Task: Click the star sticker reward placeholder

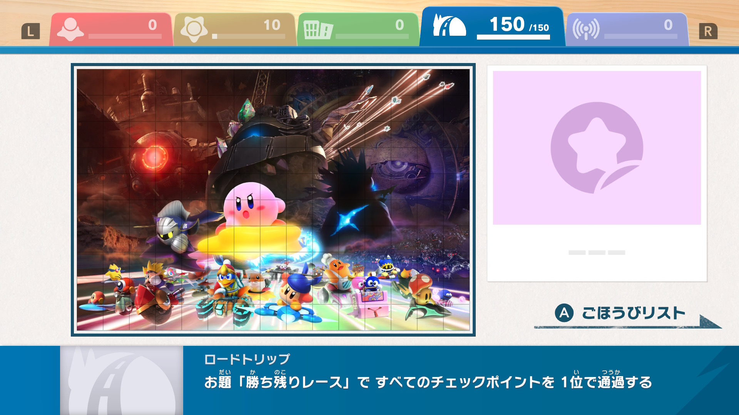Action: point(597,148)
